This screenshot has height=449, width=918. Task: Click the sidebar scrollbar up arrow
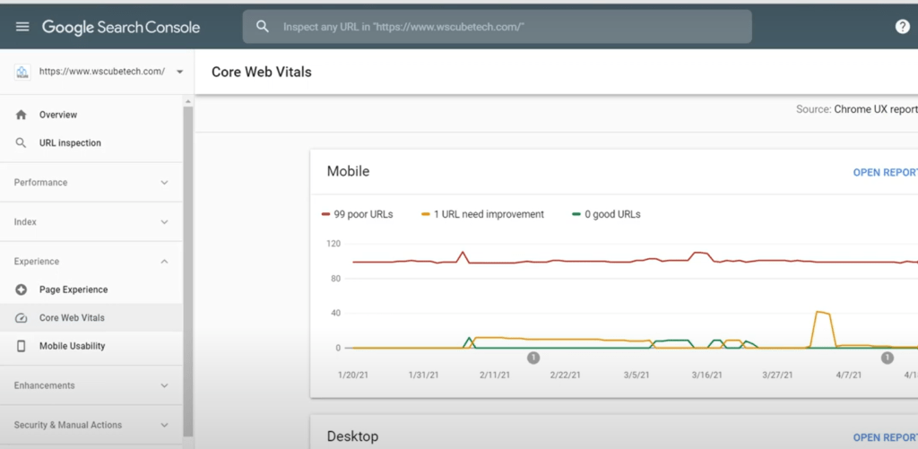tap(188, 102)
